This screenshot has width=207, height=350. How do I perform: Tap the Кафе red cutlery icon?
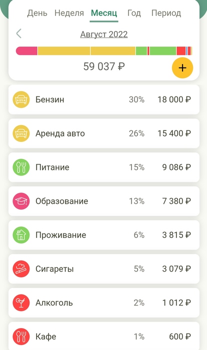point(21,336)
